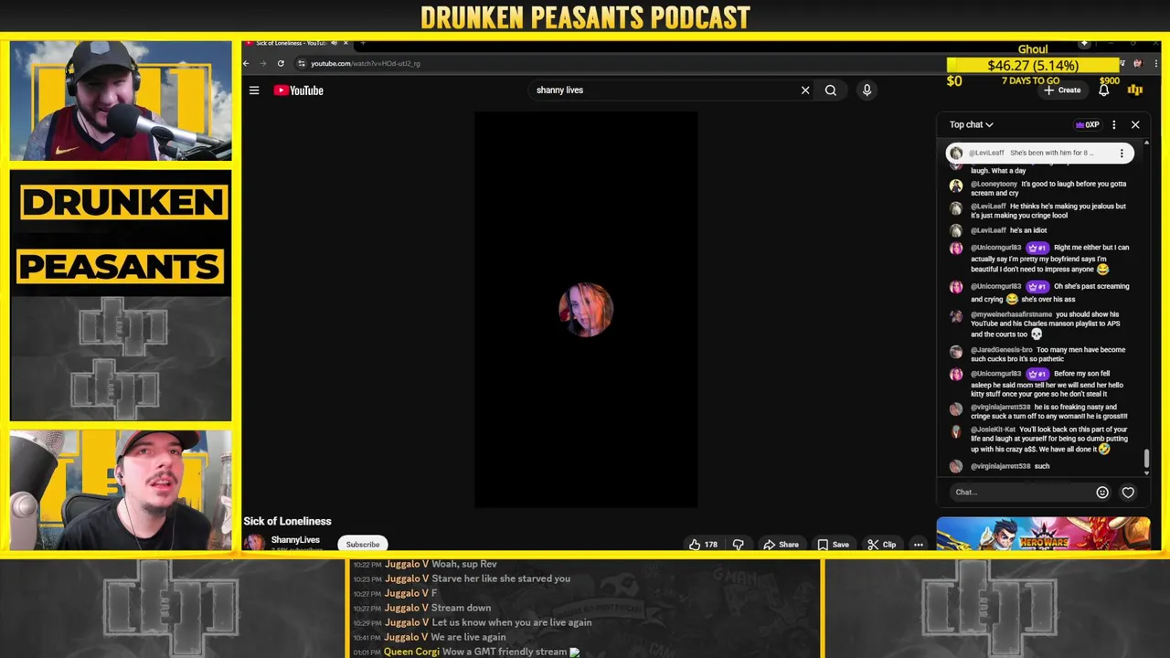
Task: Open a new browser tab
Action: pyautogui.click(x=363, y=43)
